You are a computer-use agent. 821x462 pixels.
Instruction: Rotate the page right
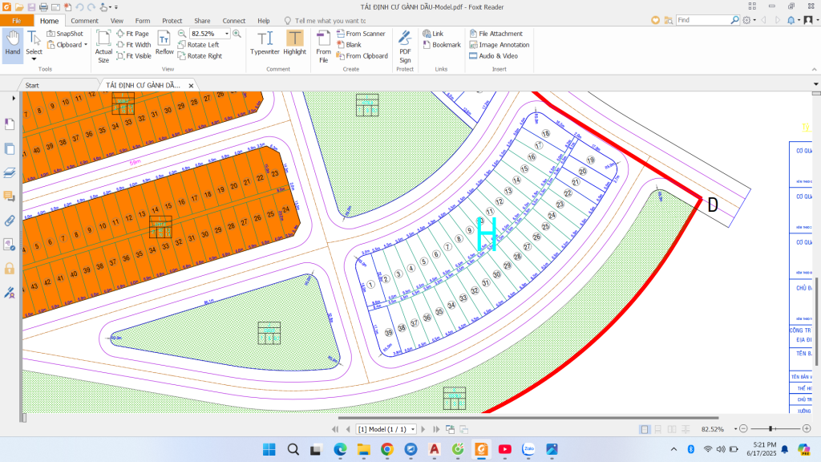tap(200, 56)
